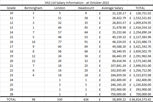This screenshot has height=102, width=153.
Task: Select London cell '77' for grade 16
Action: click(60, 42)
